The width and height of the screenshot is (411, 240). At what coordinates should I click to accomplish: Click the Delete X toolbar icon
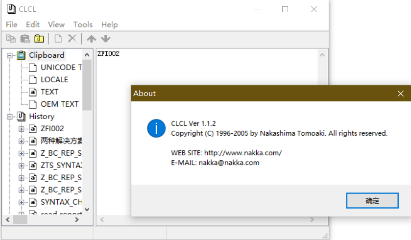coord(72,39)
